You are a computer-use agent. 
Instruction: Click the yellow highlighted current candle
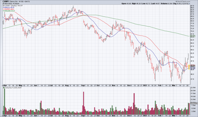point(189,67)
